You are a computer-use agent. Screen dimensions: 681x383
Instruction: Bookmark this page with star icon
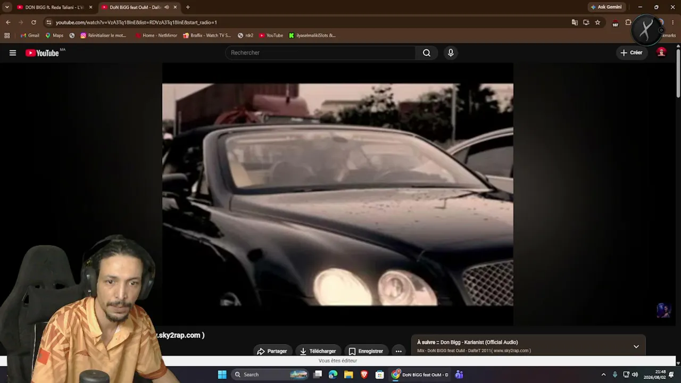(597, 22)
